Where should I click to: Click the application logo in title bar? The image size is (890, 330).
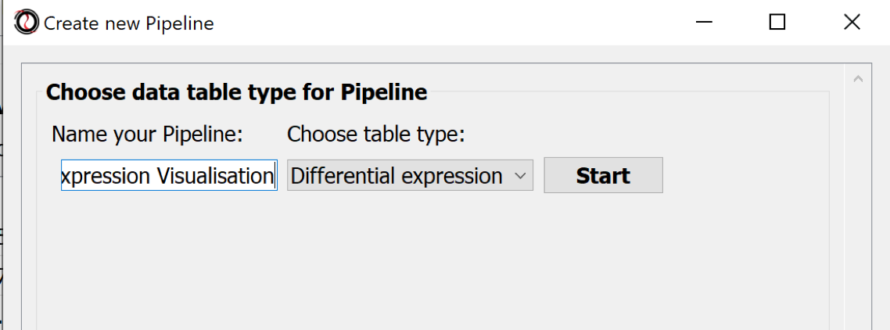click(26, 22)
